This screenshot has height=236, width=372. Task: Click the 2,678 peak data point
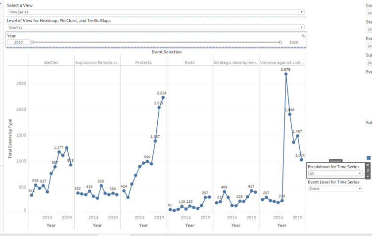pyautogui.click(x=286, y=74)
